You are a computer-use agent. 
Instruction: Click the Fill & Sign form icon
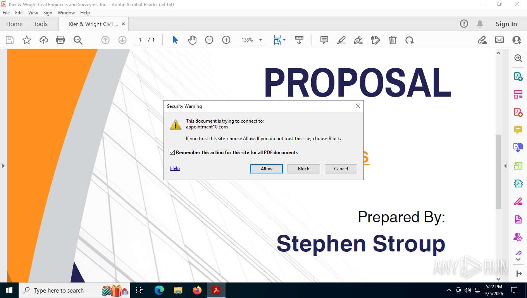point(375,40)
